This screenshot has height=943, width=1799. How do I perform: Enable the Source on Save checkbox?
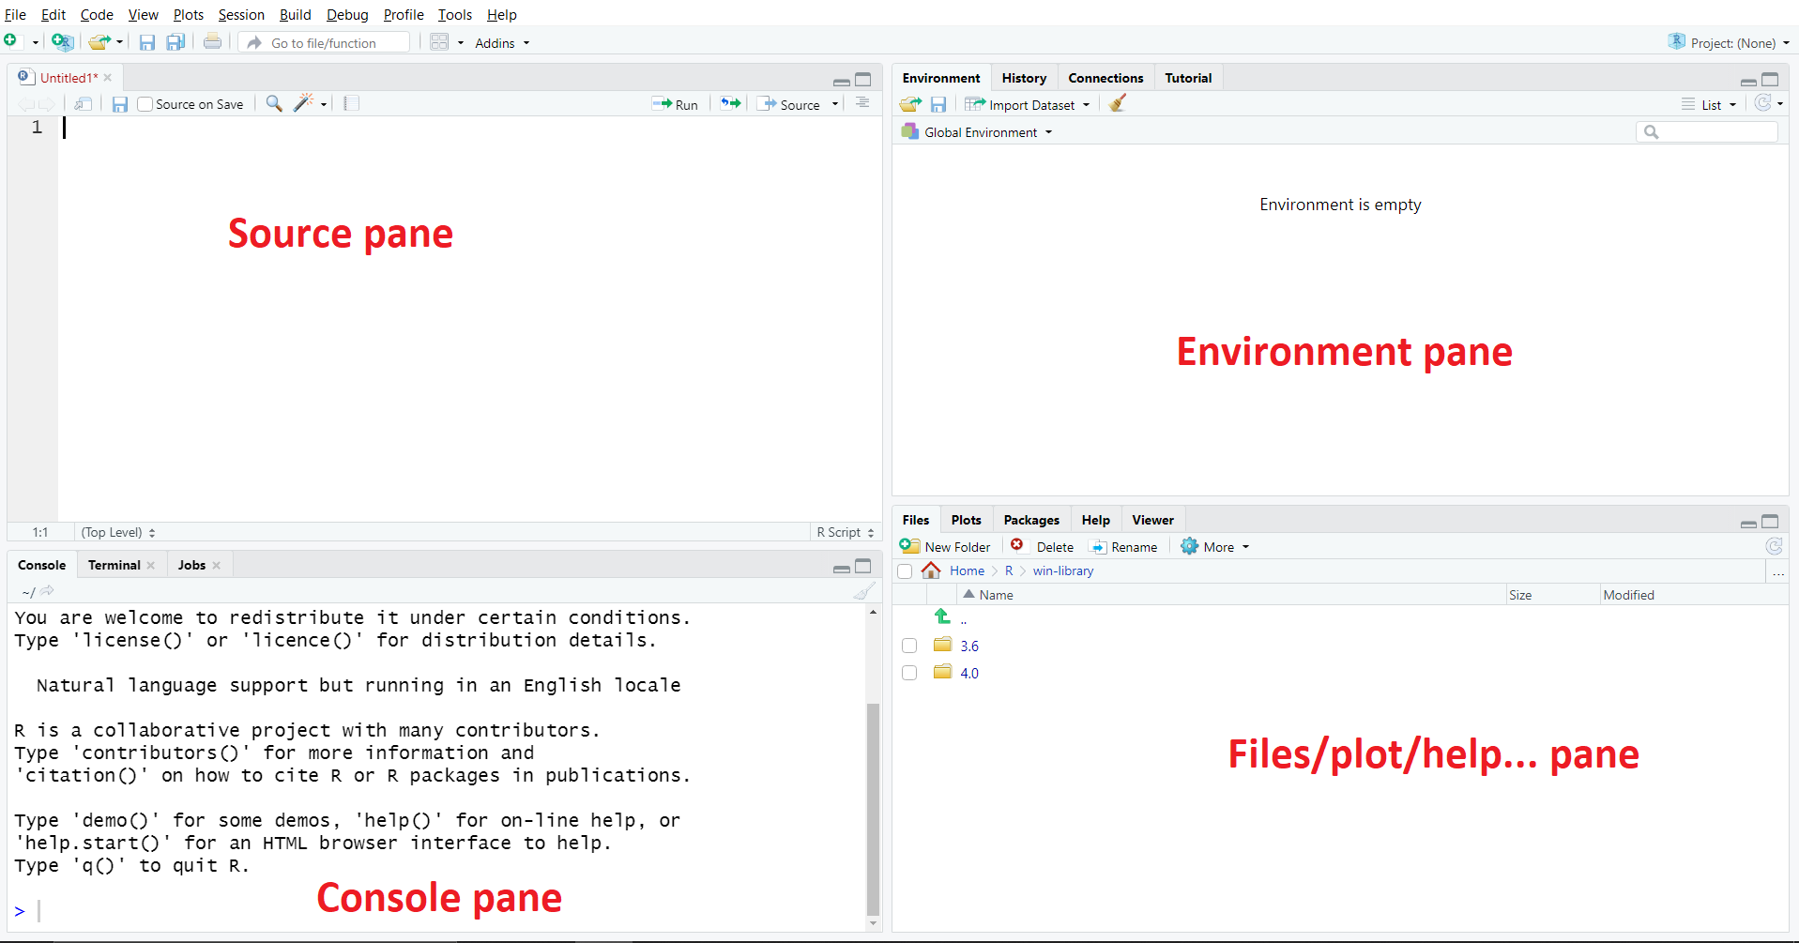pyautogui.click(x=145, y=104)
